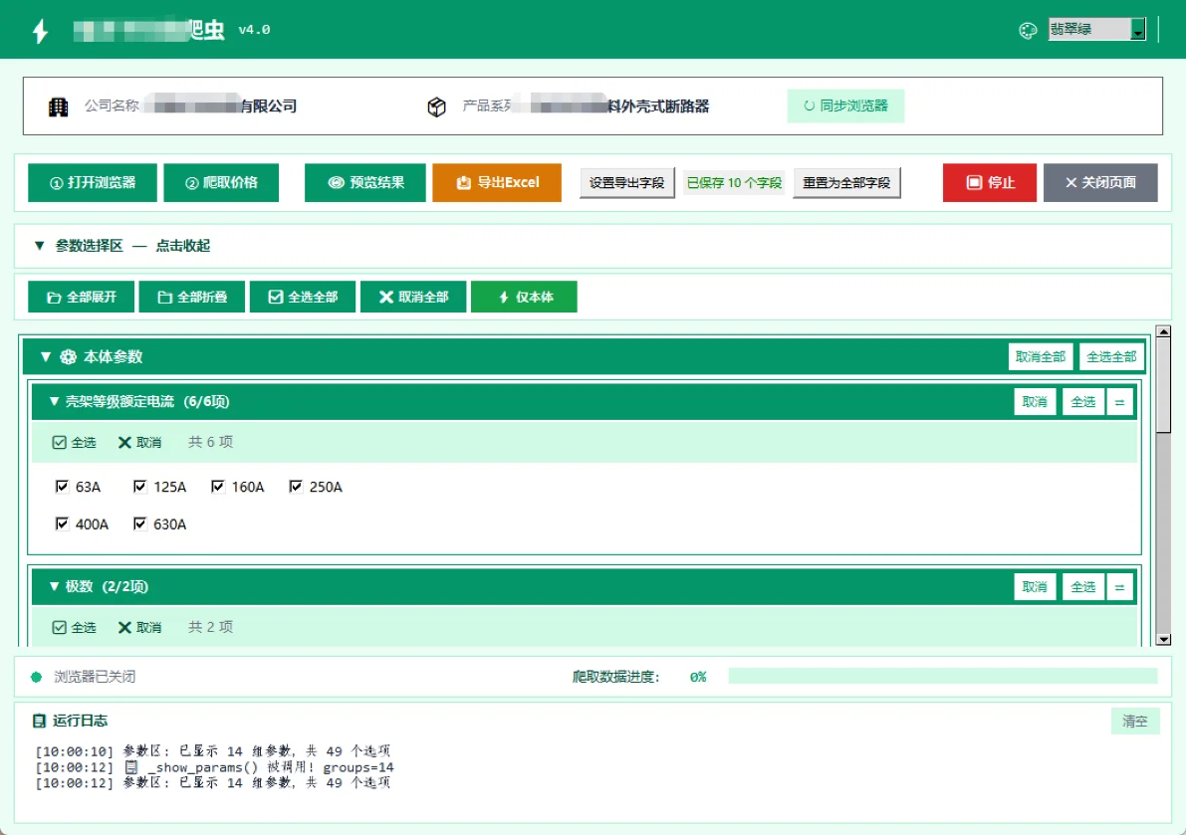The image size is (1186, 835).
Task: Click the 浏览器已关闭 status text
Action: point(95,677)
